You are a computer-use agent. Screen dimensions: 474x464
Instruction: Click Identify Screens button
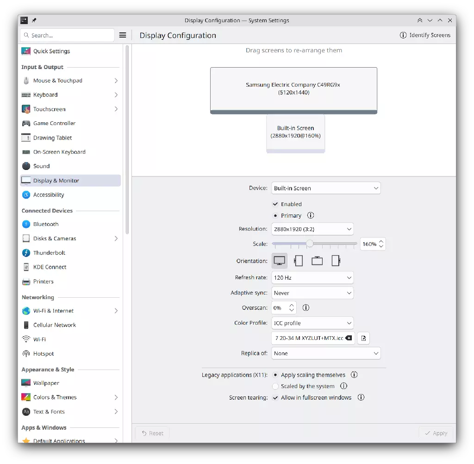coord(425,35)
